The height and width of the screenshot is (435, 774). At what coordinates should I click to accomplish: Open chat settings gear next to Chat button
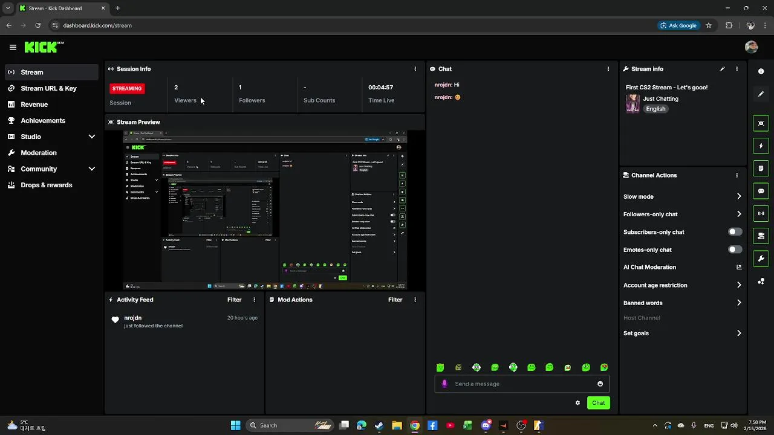tap(577, 403)
